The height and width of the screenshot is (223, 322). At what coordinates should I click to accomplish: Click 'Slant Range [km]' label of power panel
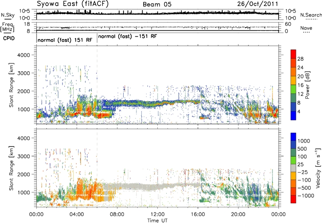[11, 85]
